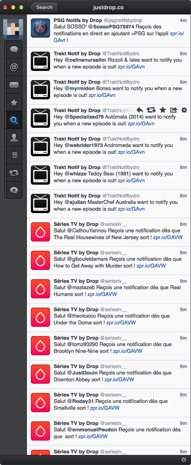Open zpr.io/GAVW link in Brooklyn Nine-Nine tweet
Screen dimensions: 191x465
click(x=127, y=351)
